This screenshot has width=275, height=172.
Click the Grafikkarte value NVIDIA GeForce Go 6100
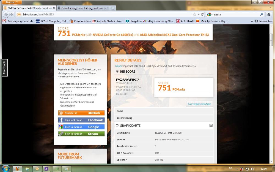click(168, 133)
